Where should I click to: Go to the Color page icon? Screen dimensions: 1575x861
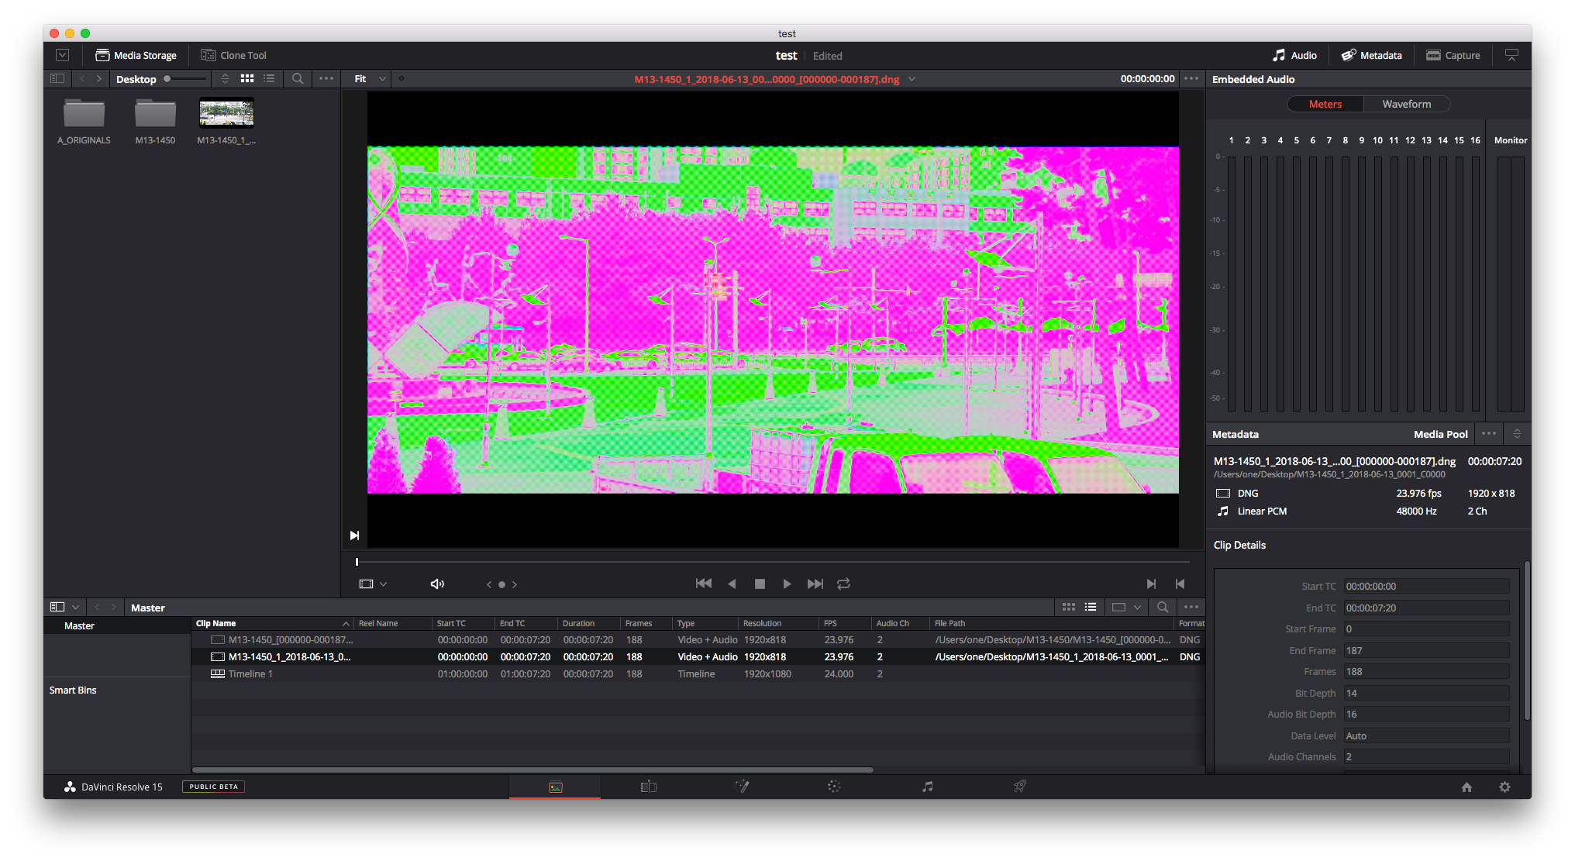click(834, 787)
